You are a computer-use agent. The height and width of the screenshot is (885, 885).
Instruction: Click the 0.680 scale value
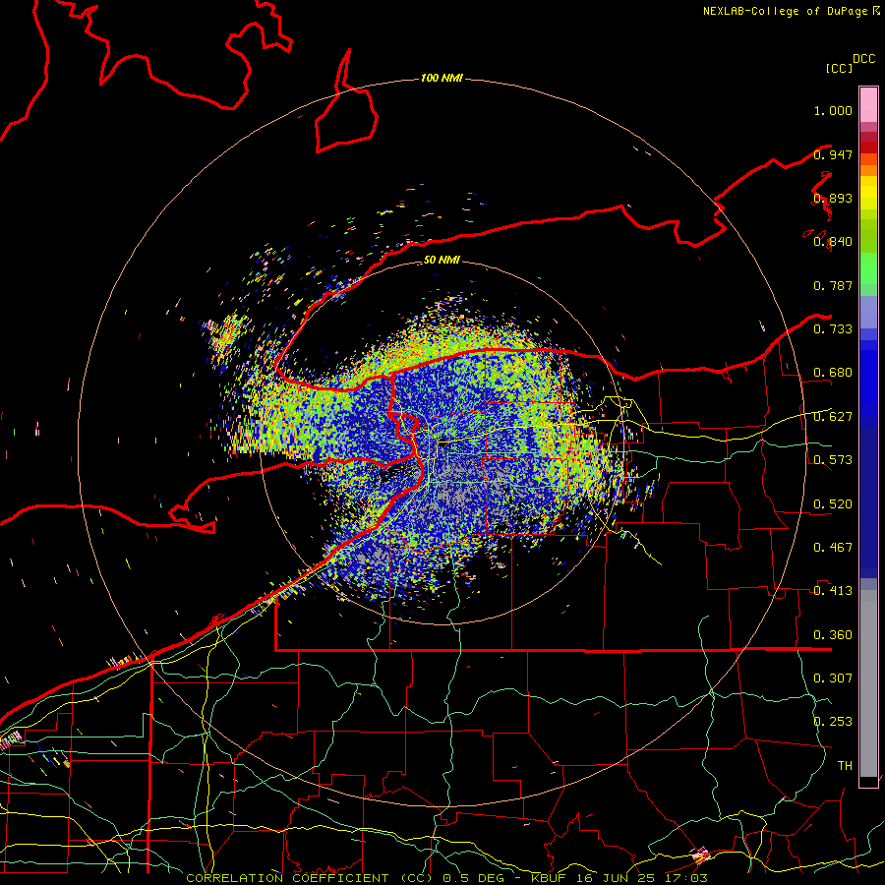tap(833, 373)
